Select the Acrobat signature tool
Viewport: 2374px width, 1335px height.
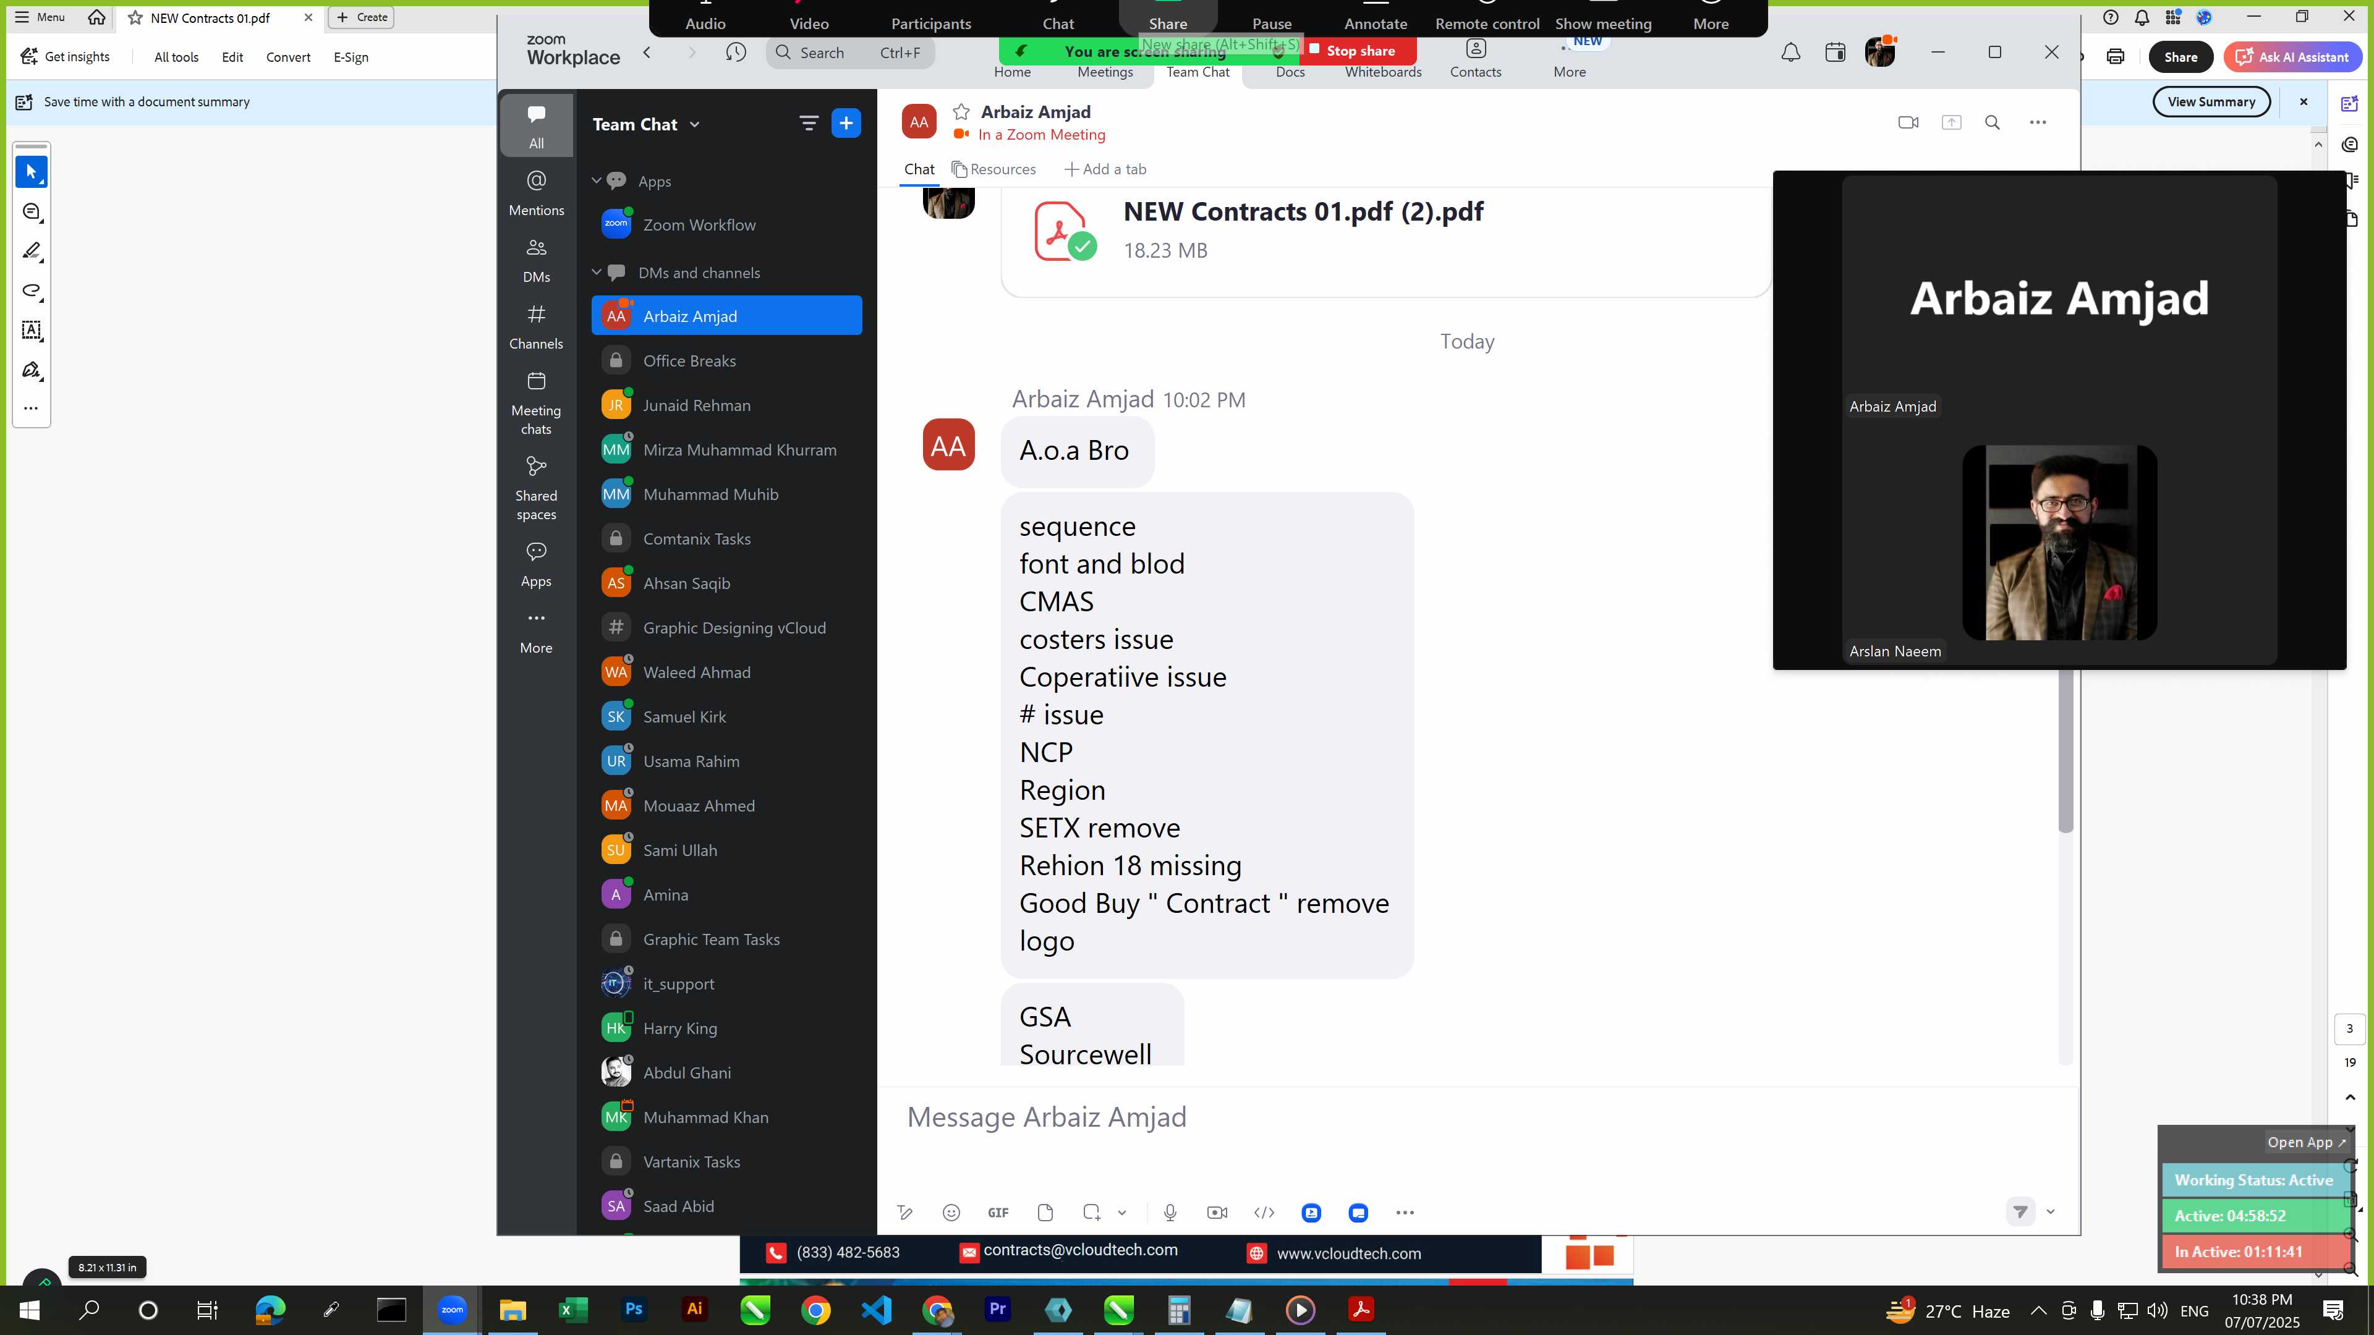32,370
